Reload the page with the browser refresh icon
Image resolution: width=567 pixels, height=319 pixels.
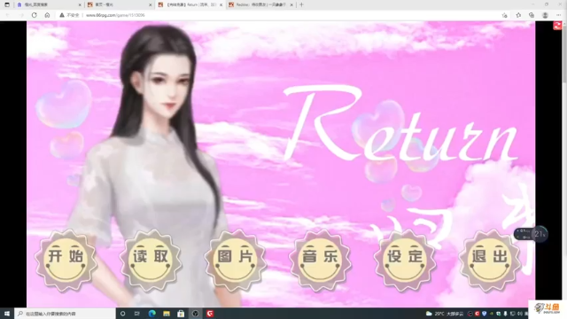pyautogui.click(x=34, y=15)
